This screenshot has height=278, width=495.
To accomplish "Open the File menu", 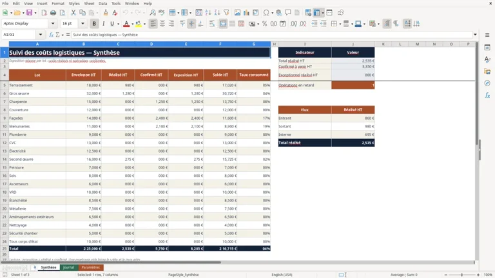I will click(x=5, y=3).
